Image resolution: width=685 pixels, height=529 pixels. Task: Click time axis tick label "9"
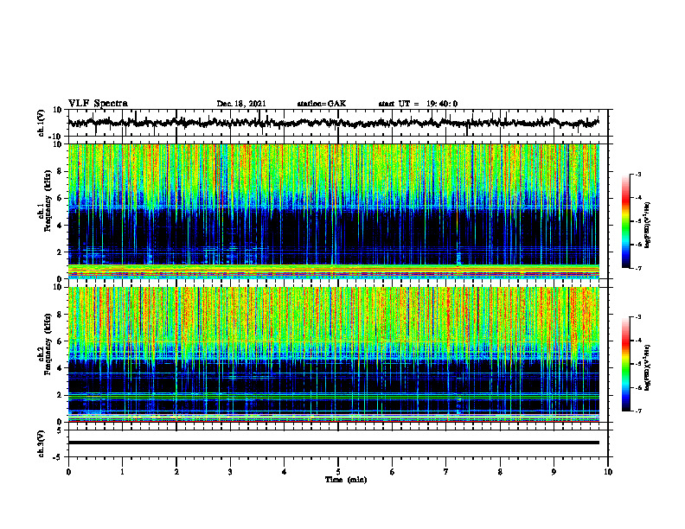point(554,472)
